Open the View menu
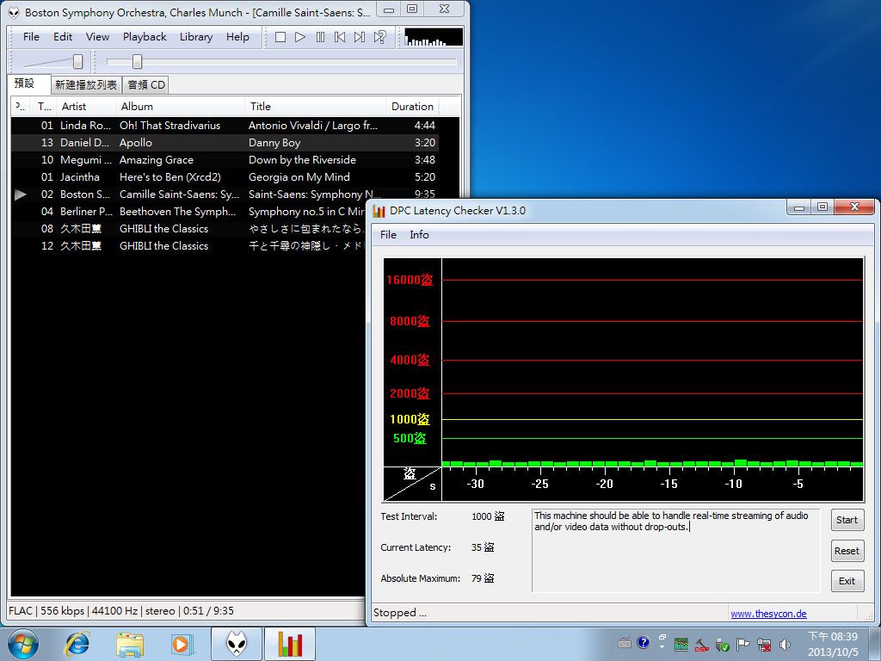 (x=97, y=36)
